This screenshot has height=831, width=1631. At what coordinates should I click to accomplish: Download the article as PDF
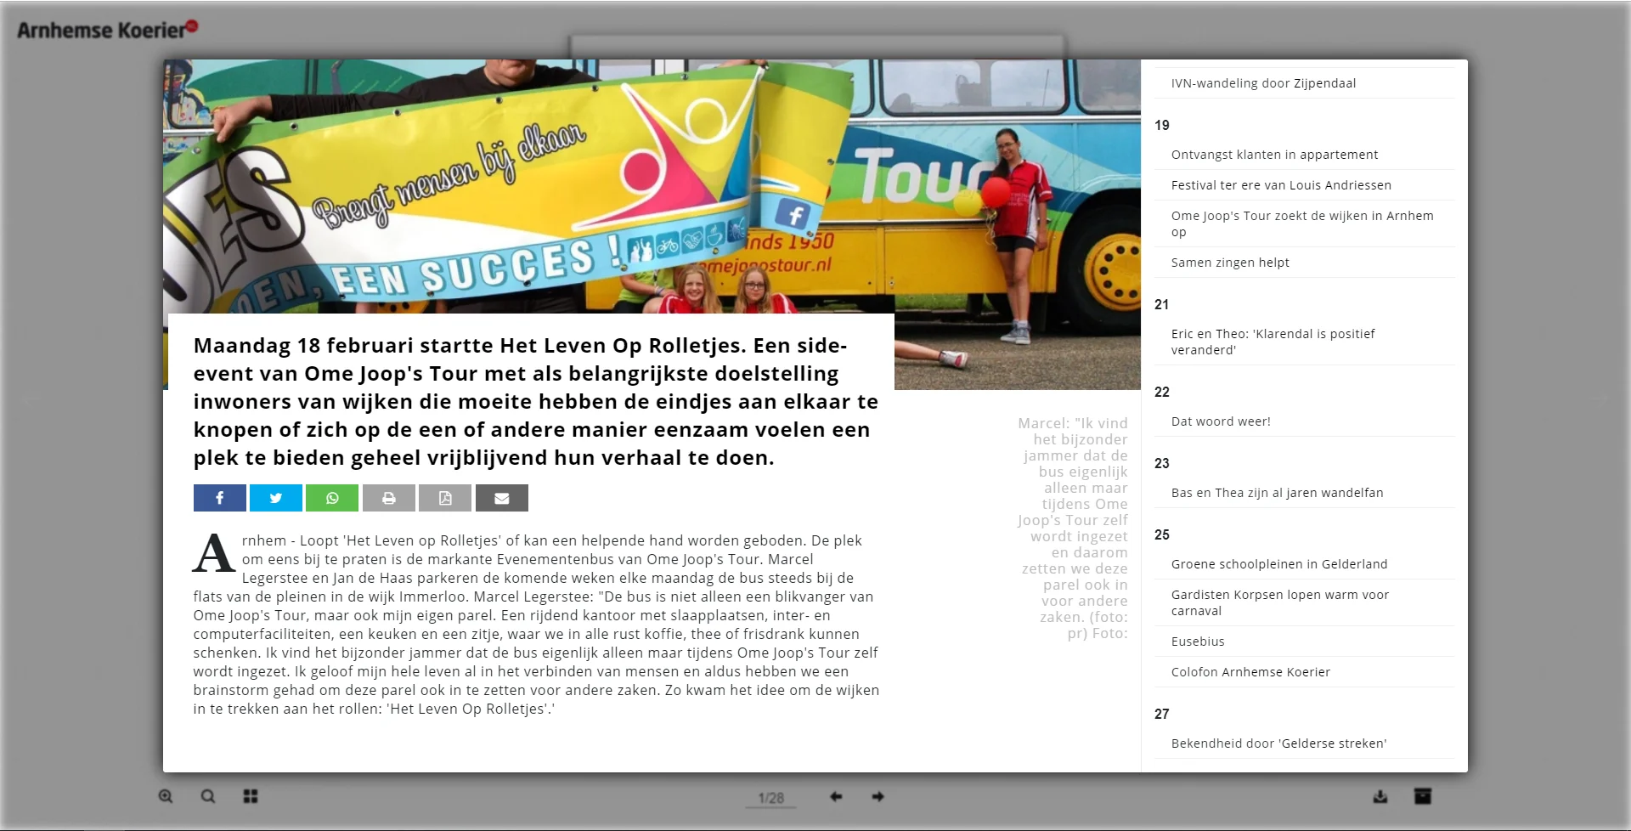tap(445, 498)
